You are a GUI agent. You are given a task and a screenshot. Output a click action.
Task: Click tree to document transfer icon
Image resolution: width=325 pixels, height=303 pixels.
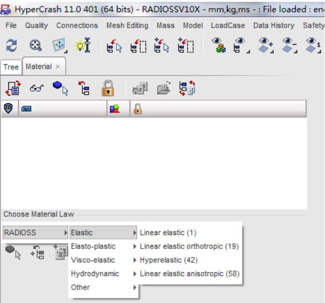(x=187, y=88)
